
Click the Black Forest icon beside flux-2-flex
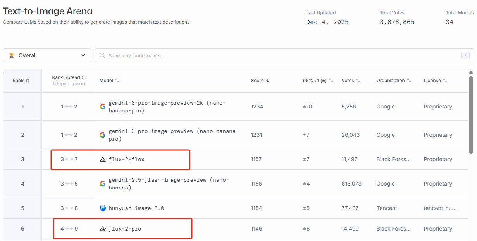coord(103,159)
